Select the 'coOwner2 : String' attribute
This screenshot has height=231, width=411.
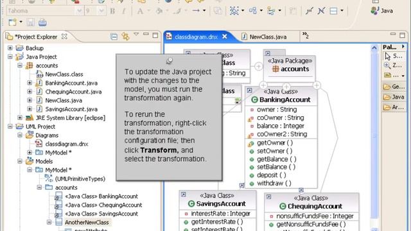(x=281, y=134)
